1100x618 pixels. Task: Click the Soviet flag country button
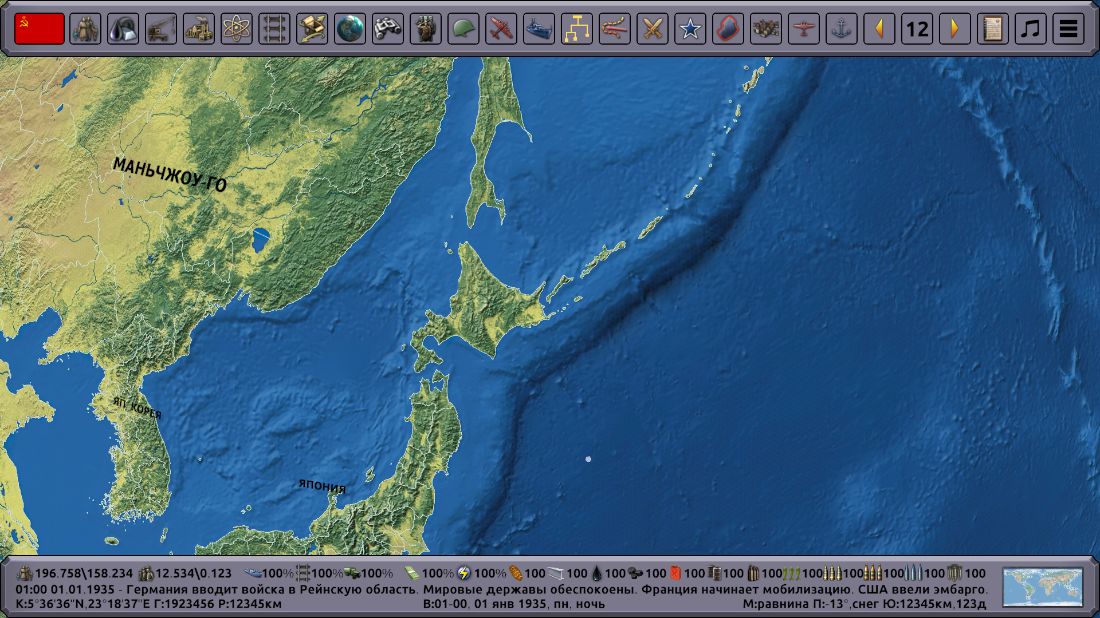39,29
